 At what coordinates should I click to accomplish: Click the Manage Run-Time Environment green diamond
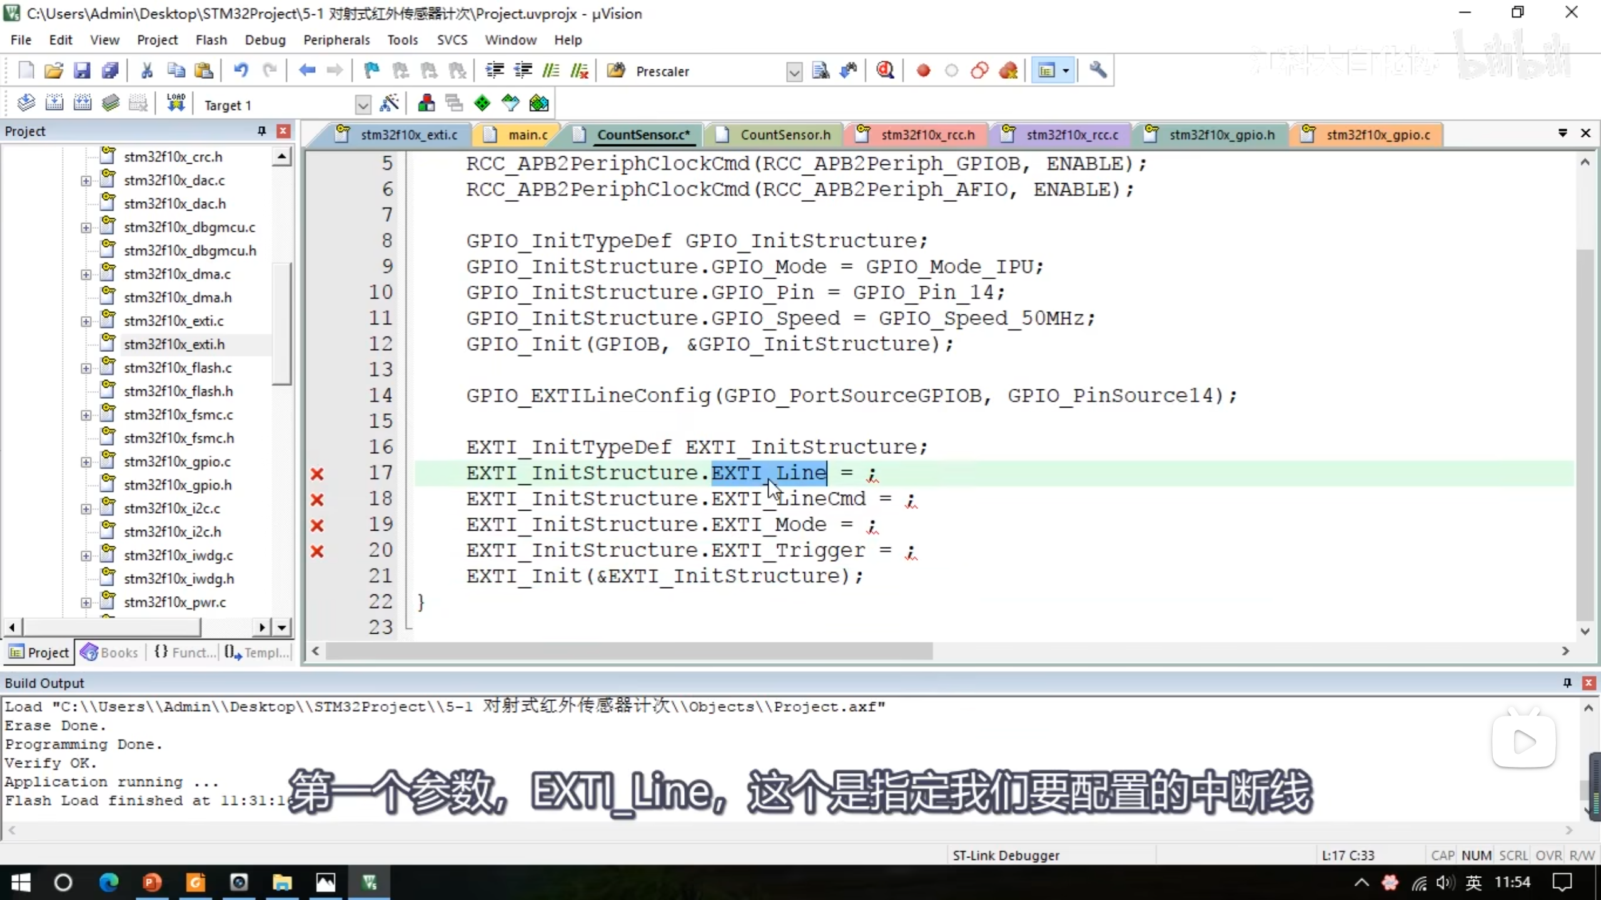[x=482, y=103]
